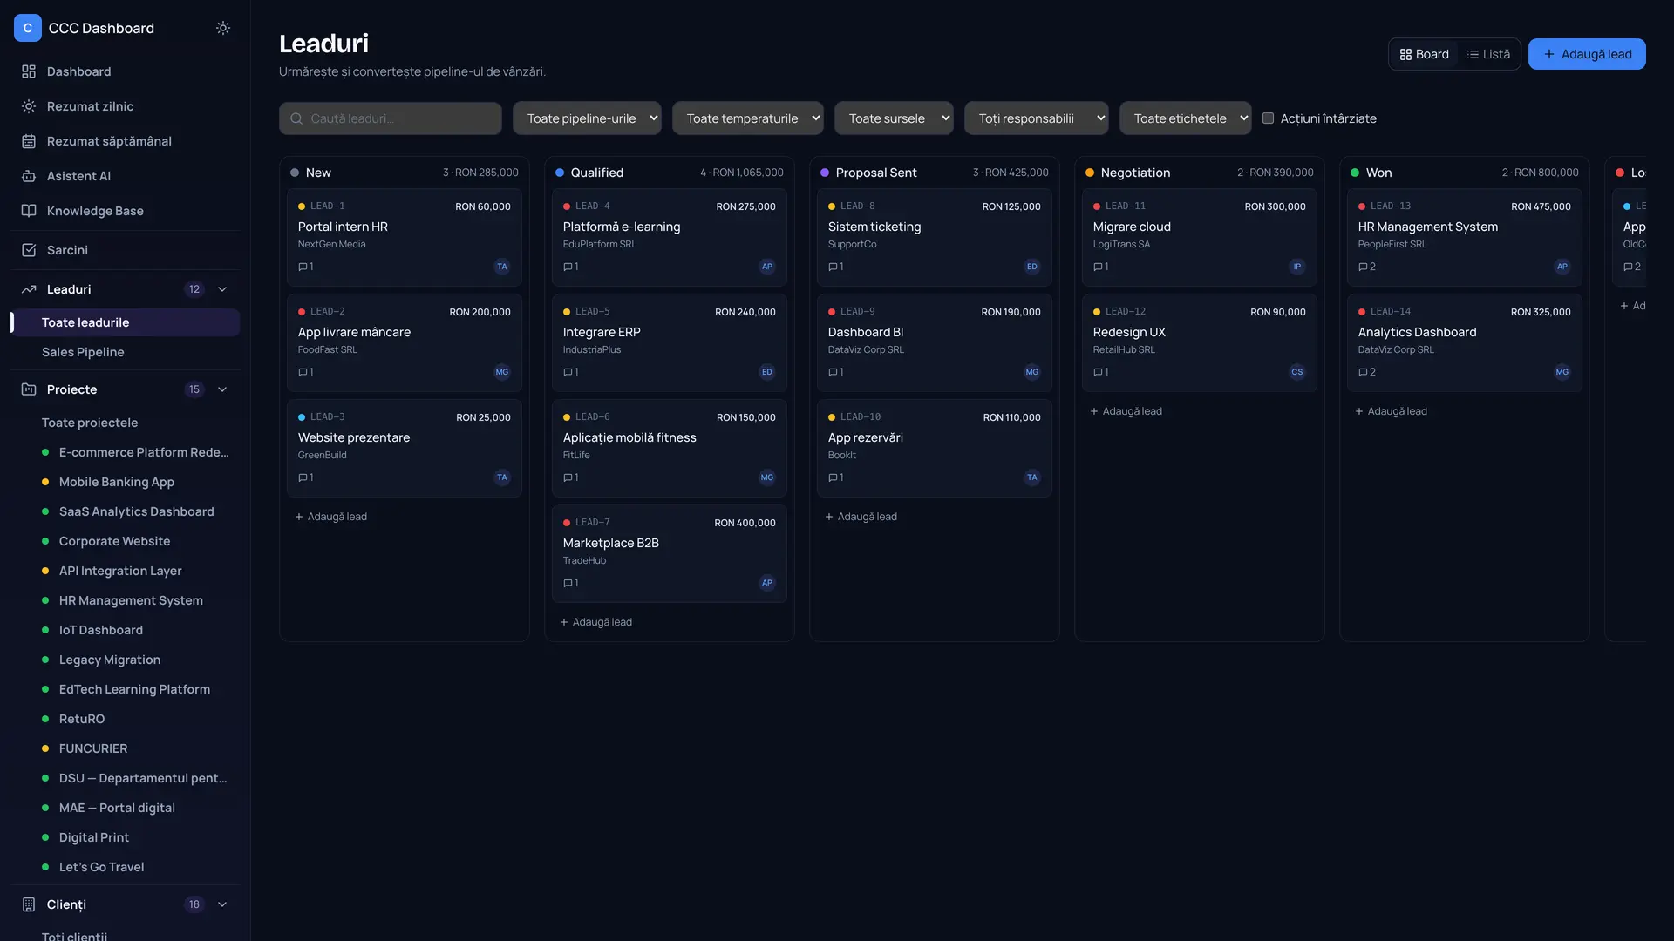This screenshot has height=941, width=1674.
Task: Open Dashboard from the sidebar
Action: [x=126, y=71]
